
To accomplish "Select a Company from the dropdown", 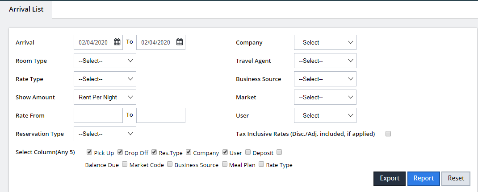I will tap(325, 42).
